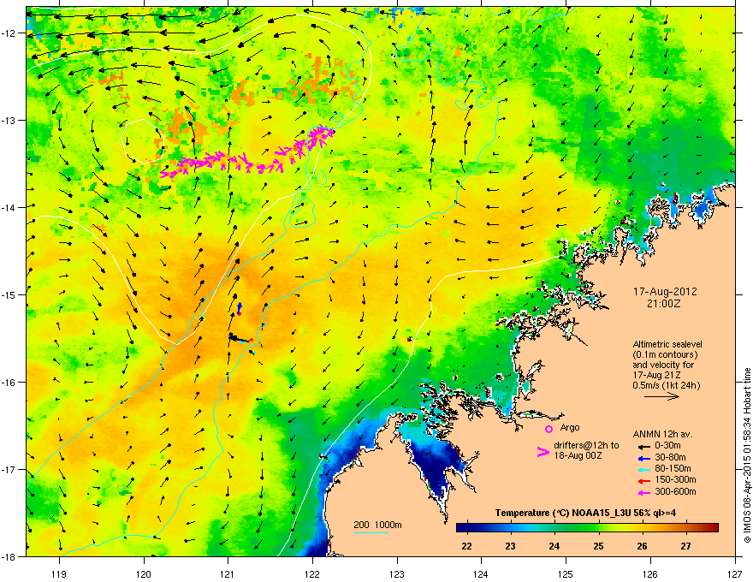Viewport: 753px width, 582px height.
Task: Click the blue mooring arrow near 121E, 15S
Action: pos(239,308)
